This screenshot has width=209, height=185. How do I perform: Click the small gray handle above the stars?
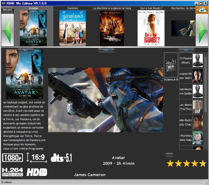tap(169, 155)
